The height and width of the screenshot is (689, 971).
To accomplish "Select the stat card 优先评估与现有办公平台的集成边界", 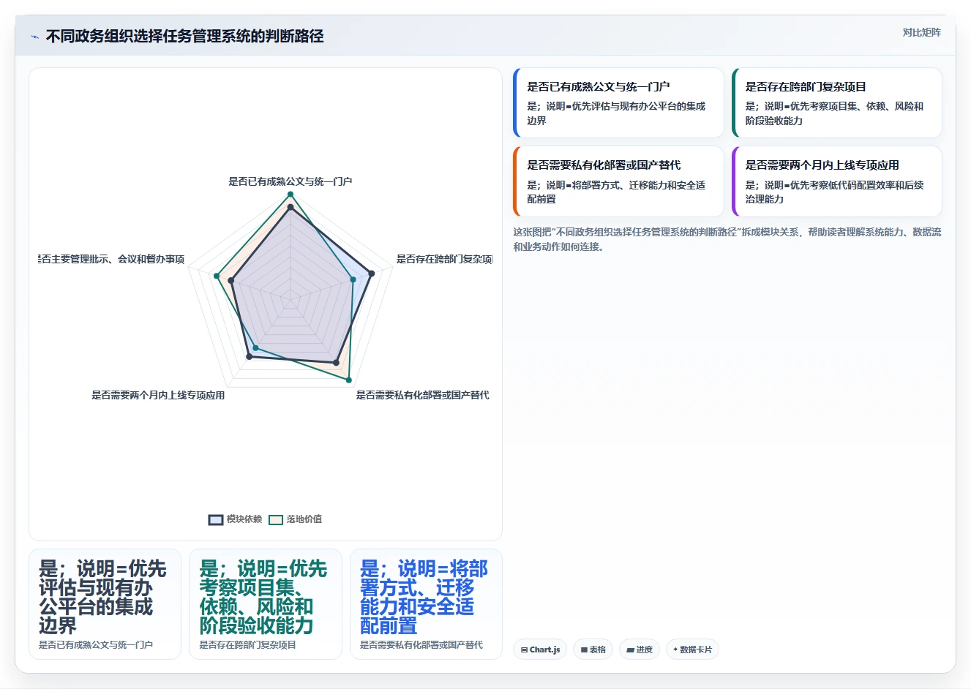I will [x=105, y=604].
